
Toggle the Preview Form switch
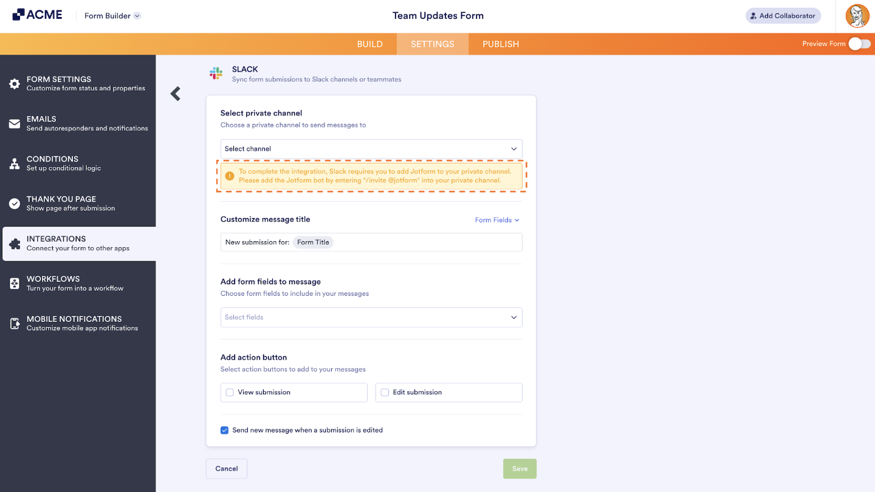click(x=860, y=44)
